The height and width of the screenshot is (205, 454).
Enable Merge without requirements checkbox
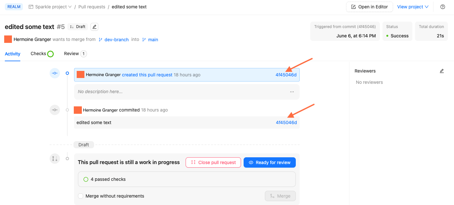[x=81, y=196]
